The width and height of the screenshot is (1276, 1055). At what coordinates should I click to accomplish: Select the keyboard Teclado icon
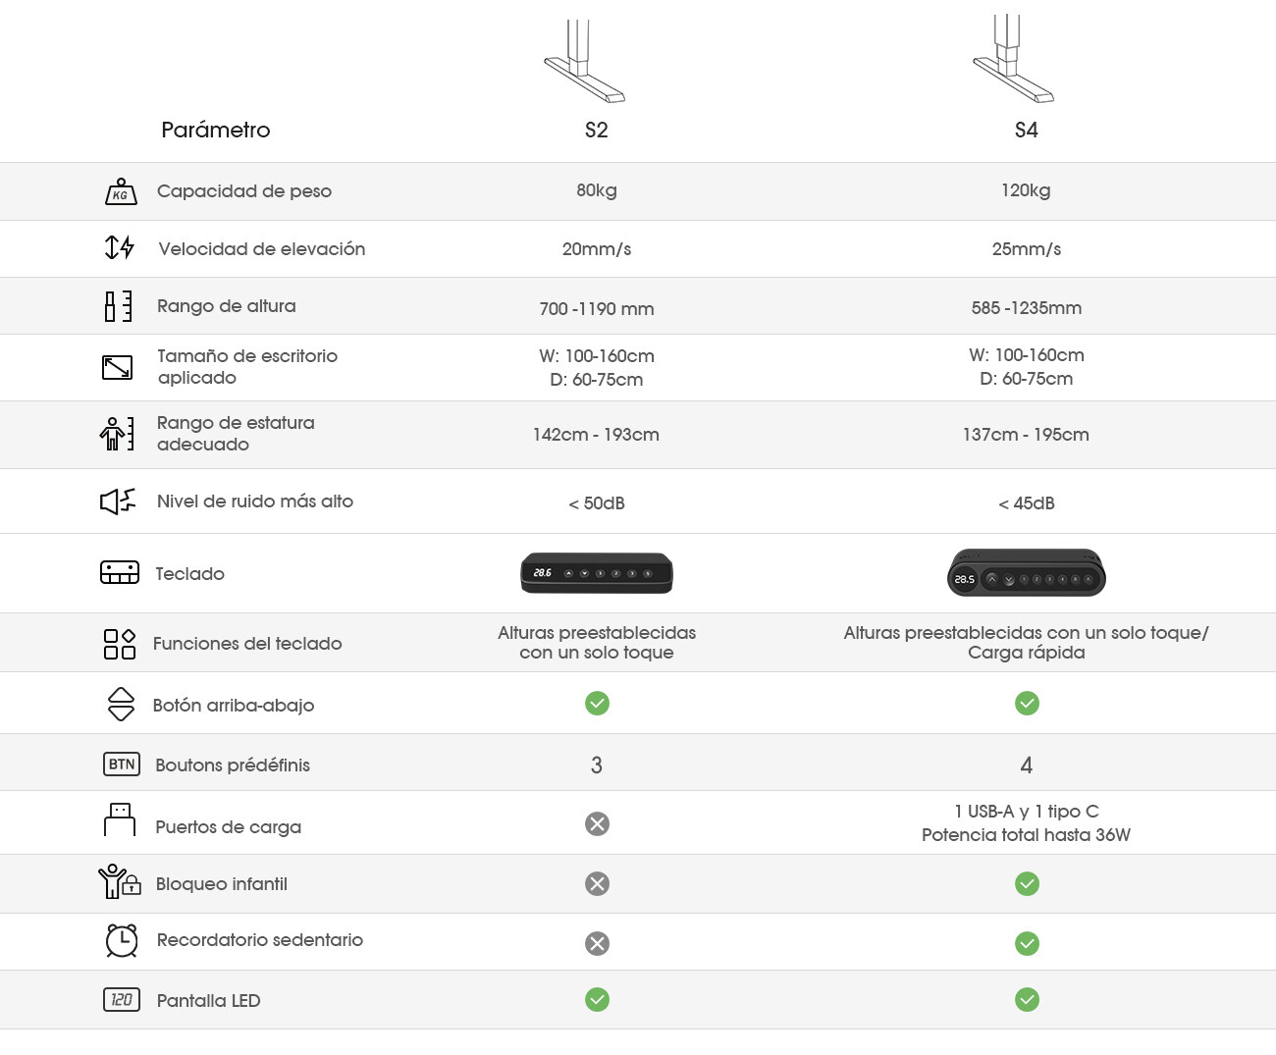pyautogui.click(x=120, y=572)
